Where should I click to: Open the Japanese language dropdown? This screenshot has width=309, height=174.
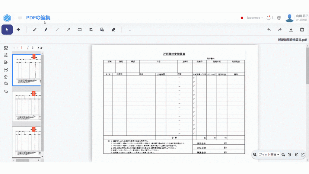tap(252, 18)
